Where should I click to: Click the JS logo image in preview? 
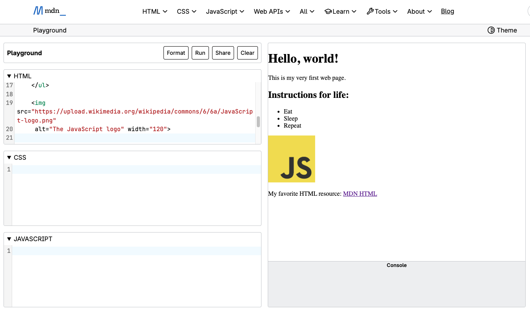pos(292,159)
